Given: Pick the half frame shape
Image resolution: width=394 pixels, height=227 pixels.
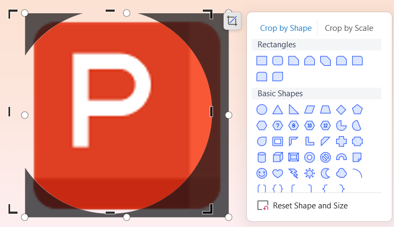Looking at the screenshot, I should [x=294, y=141].
